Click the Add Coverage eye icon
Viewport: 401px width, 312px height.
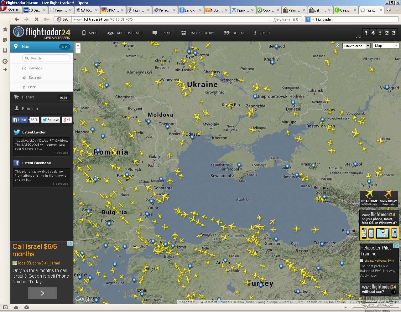pyautogui.click(x=110, y=33)
